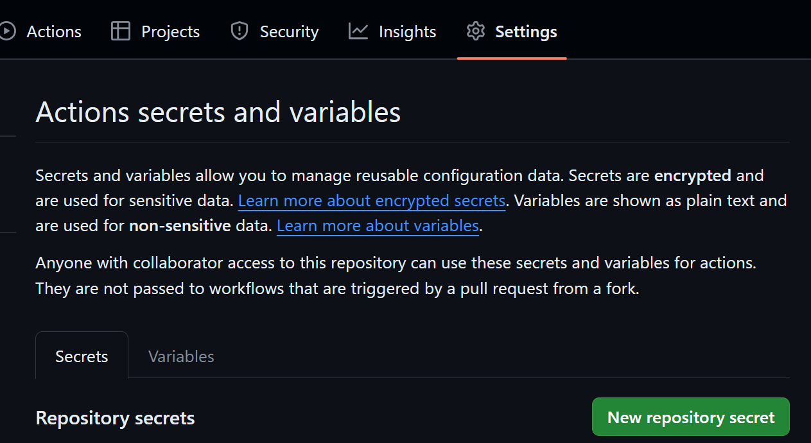Click the Security shield icon
811x443 pixels.
240,31
